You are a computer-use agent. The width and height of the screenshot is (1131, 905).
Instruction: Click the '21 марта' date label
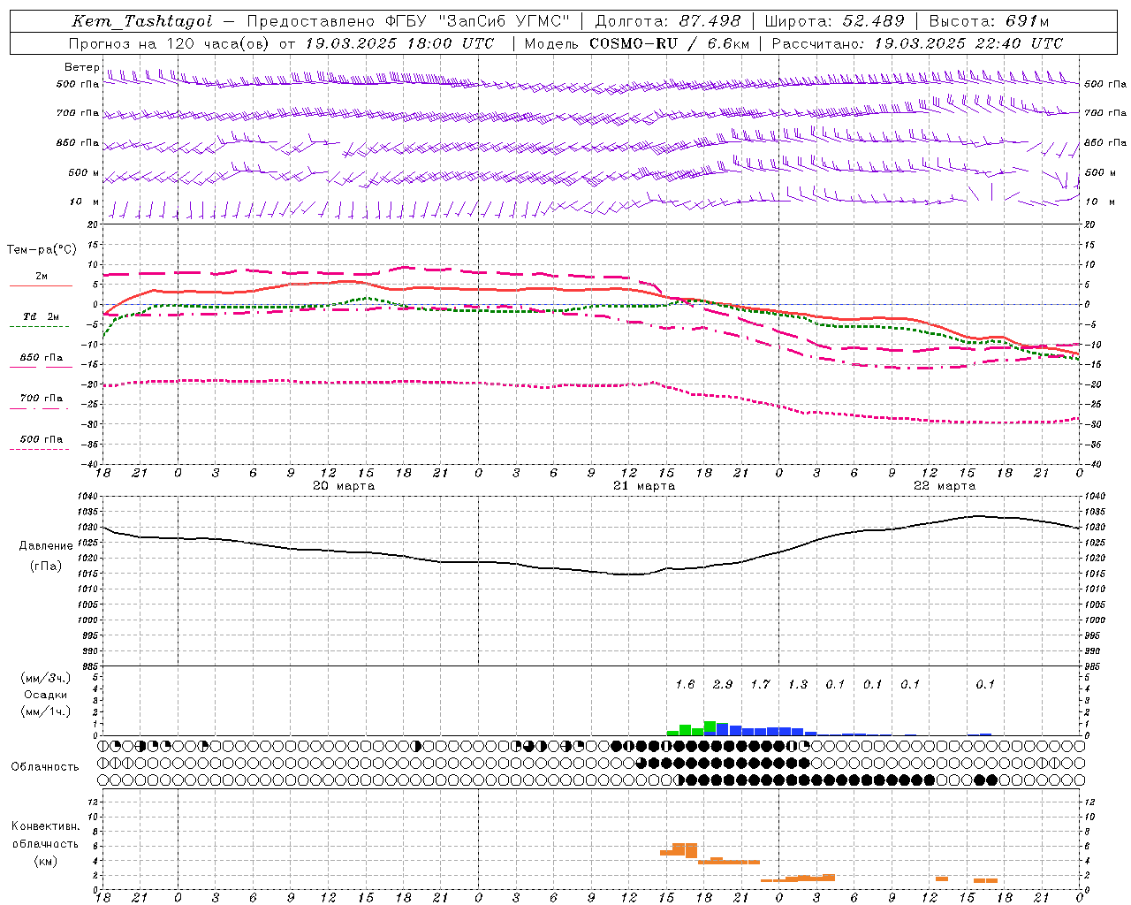coord(644,486)
